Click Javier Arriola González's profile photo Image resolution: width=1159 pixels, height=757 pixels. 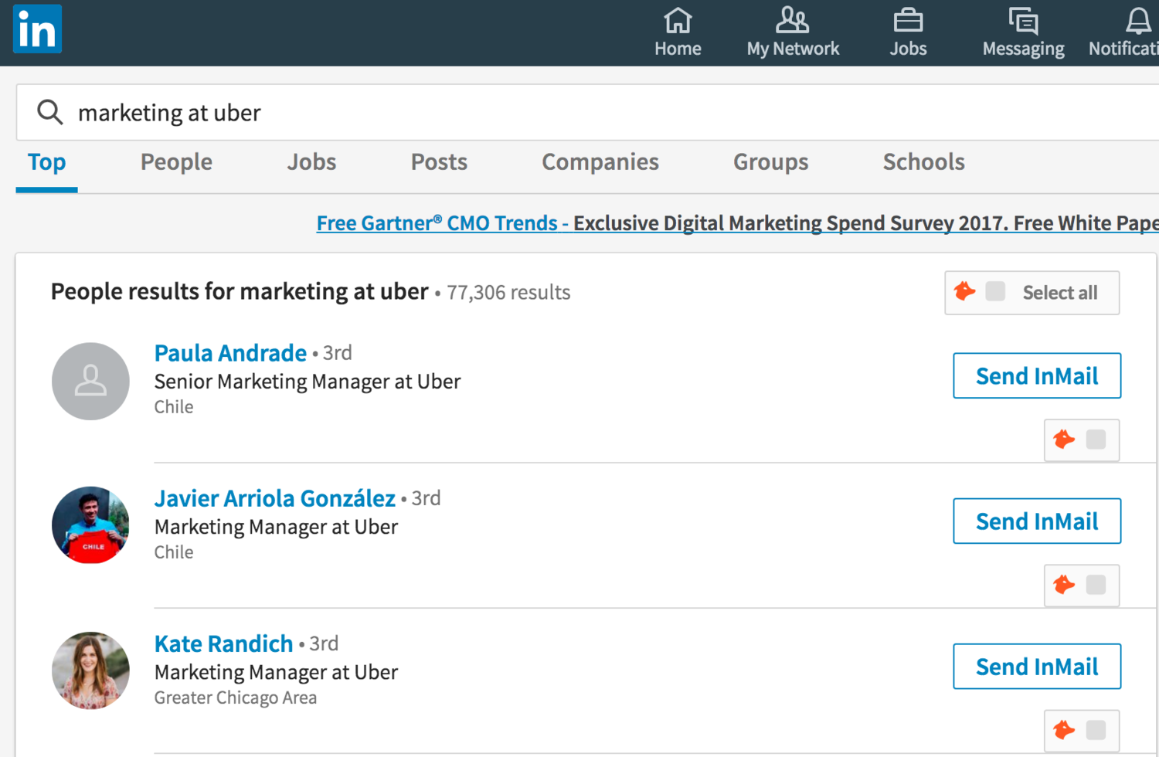pos(90,525)
